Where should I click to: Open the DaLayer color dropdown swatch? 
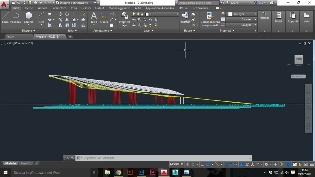(243, 14)
